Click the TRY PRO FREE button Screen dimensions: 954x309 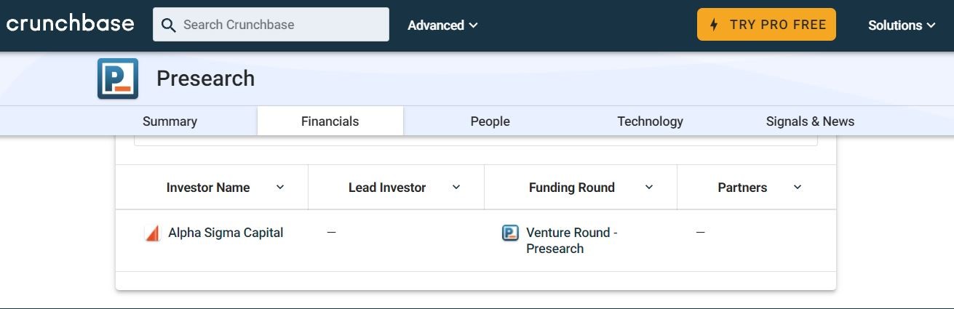(766, 25)
